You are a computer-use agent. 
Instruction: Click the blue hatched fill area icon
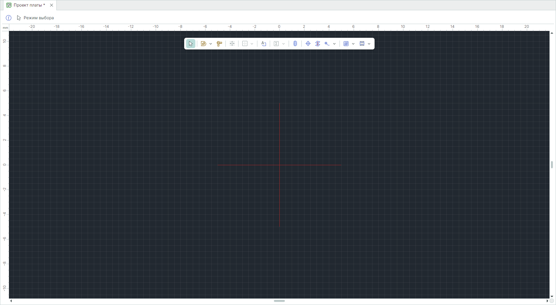pos(346,44)
